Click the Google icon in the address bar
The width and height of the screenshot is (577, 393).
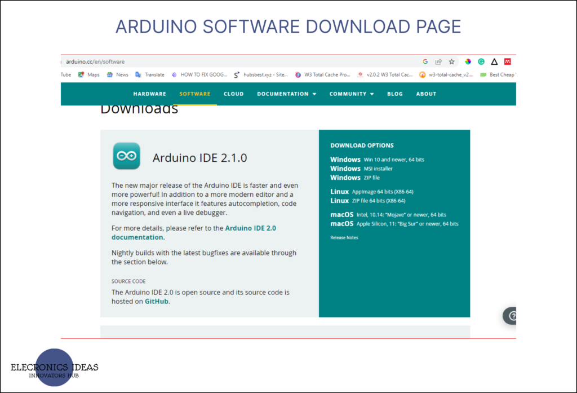[425, 61]
